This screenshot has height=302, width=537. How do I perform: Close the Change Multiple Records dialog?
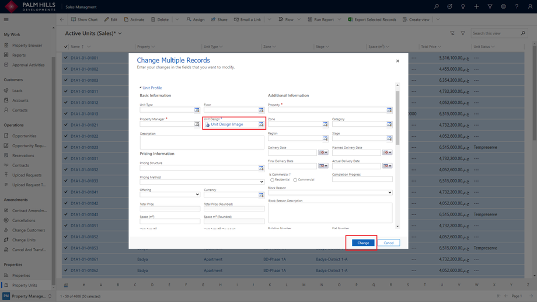[397, 61]
